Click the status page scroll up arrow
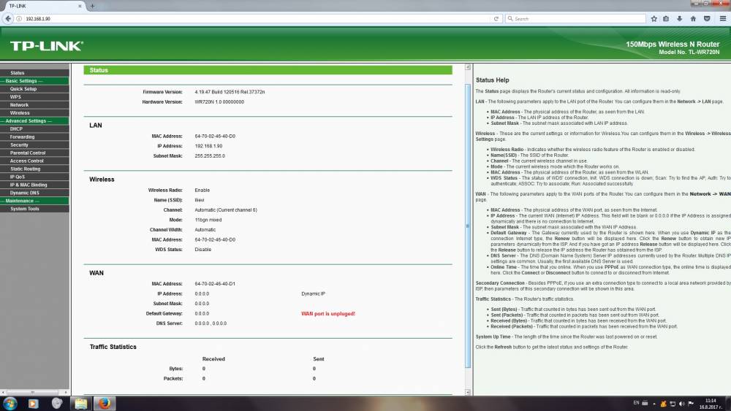The image size is (731, 411). (468, 67)
